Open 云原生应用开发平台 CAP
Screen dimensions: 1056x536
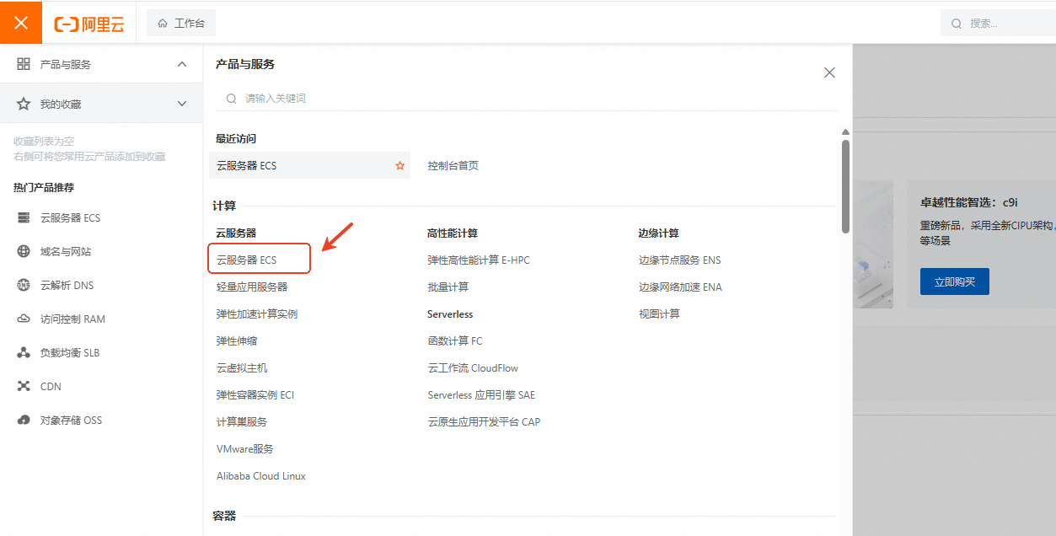(484, 422)
